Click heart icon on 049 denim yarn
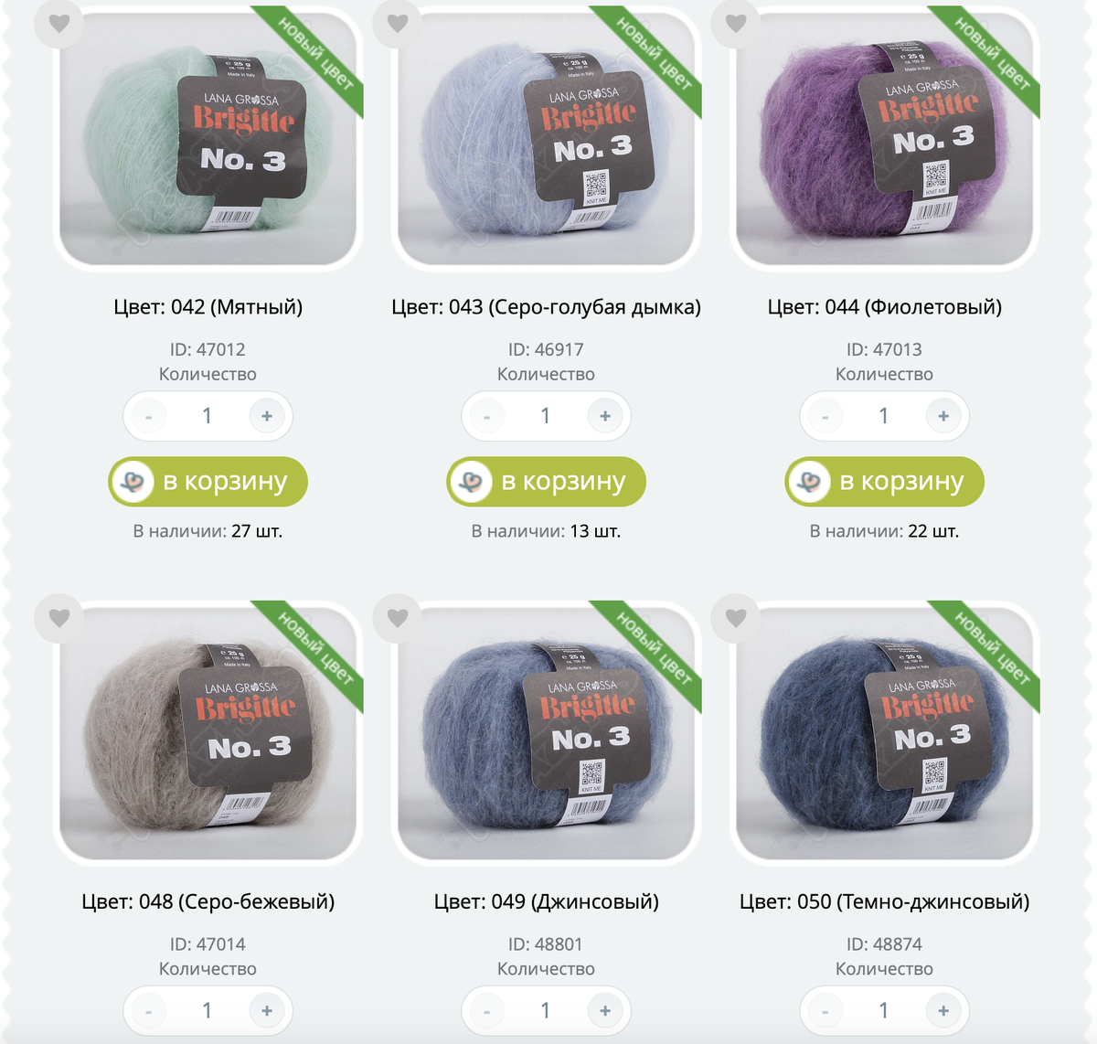This screenshot has height=1044, width=1097. [x=398, y=617]
